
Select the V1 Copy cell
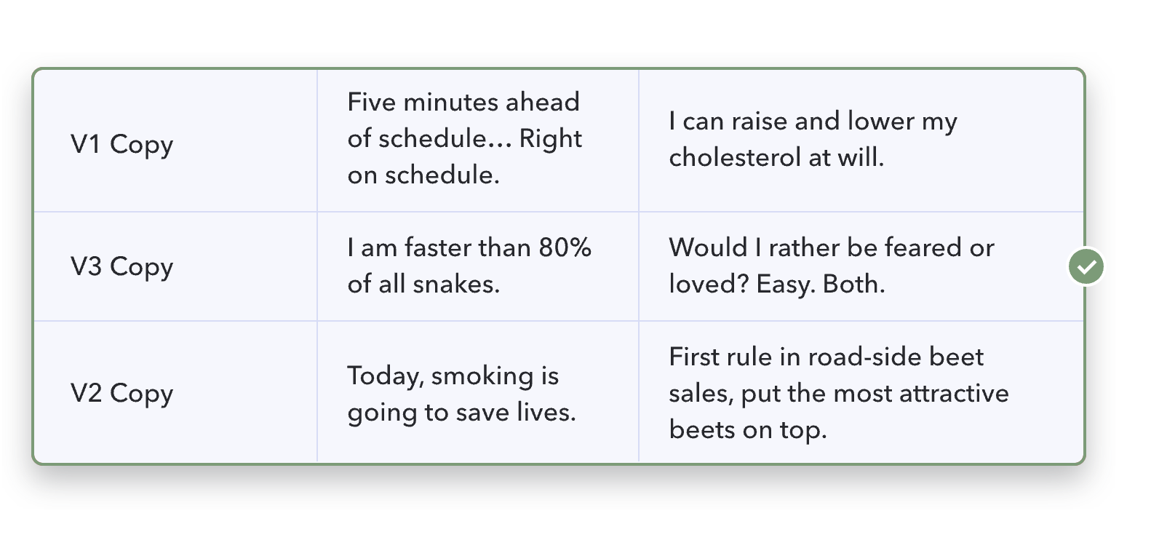click(x=175, y=141)
